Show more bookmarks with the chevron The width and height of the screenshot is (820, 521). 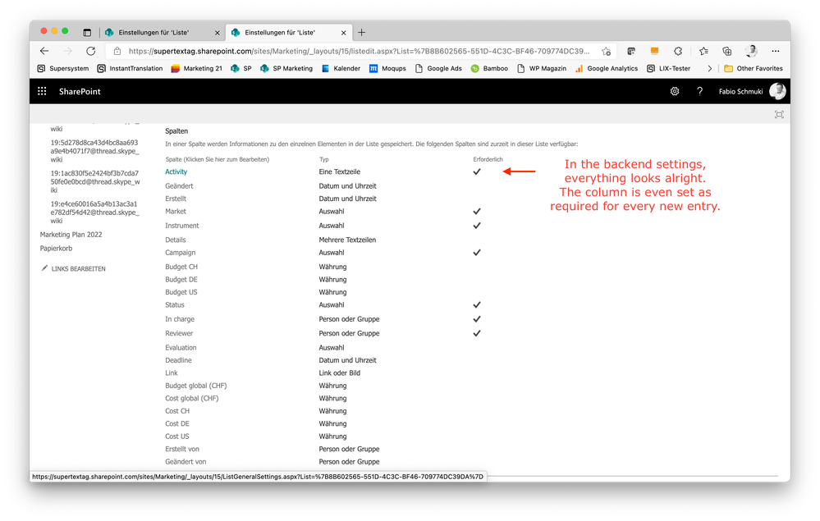coord(710,68)
